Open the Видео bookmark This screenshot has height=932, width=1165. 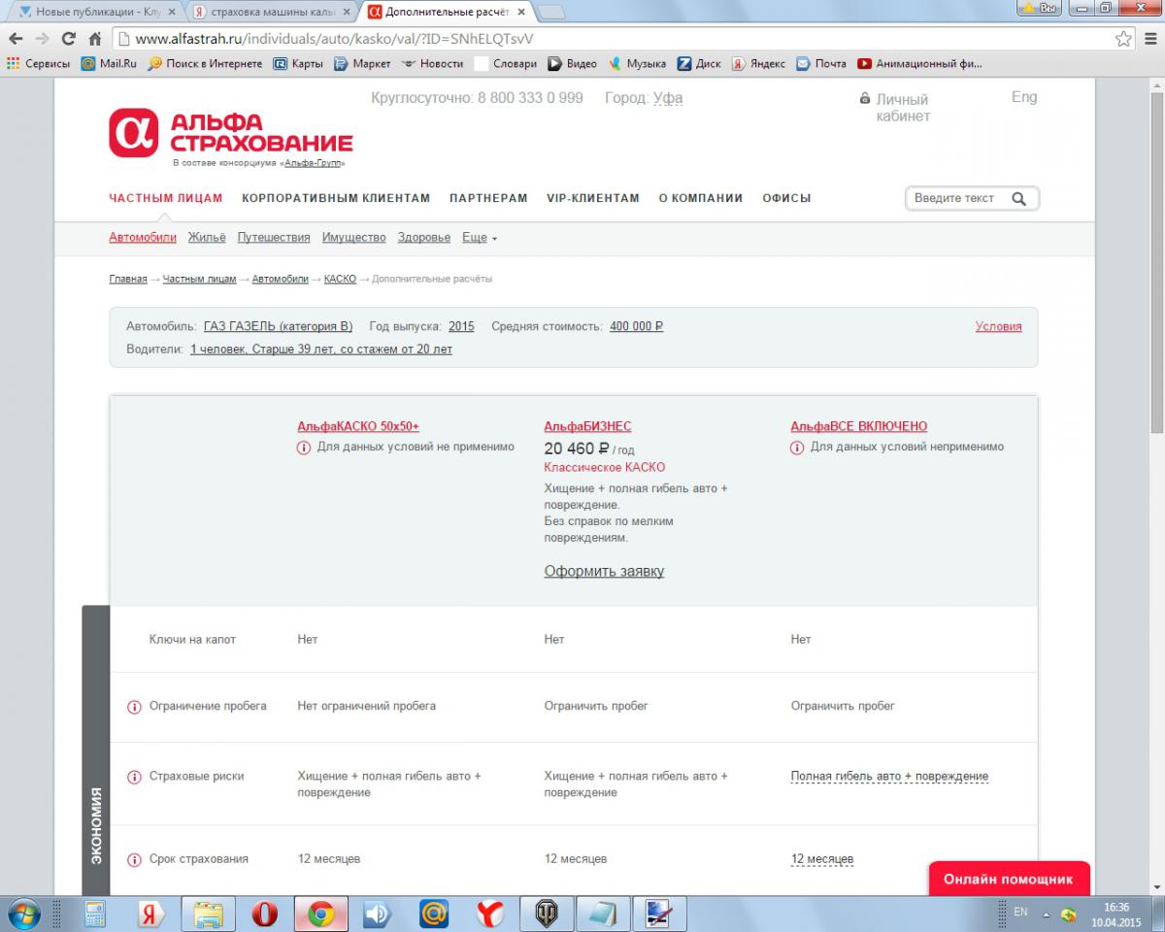click(573, 63)
